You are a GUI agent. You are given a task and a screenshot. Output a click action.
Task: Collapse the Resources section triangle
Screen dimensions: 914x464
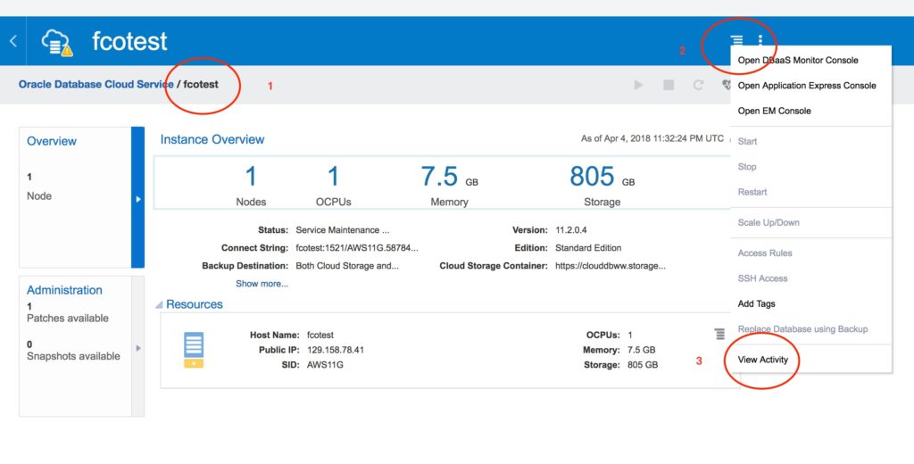(x=159, y=304)
